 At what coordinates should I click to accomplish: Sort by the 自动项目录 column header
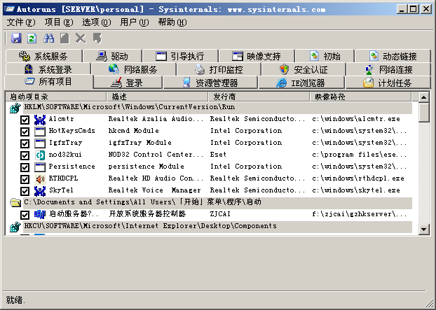pyautogui.click(x=56, y=97)
